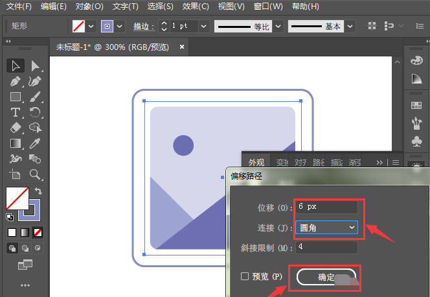Image resolution: width=430 pixels, height=297 pixels.
Task: Select the Pen tool
Action: click(x=16, y=82)
